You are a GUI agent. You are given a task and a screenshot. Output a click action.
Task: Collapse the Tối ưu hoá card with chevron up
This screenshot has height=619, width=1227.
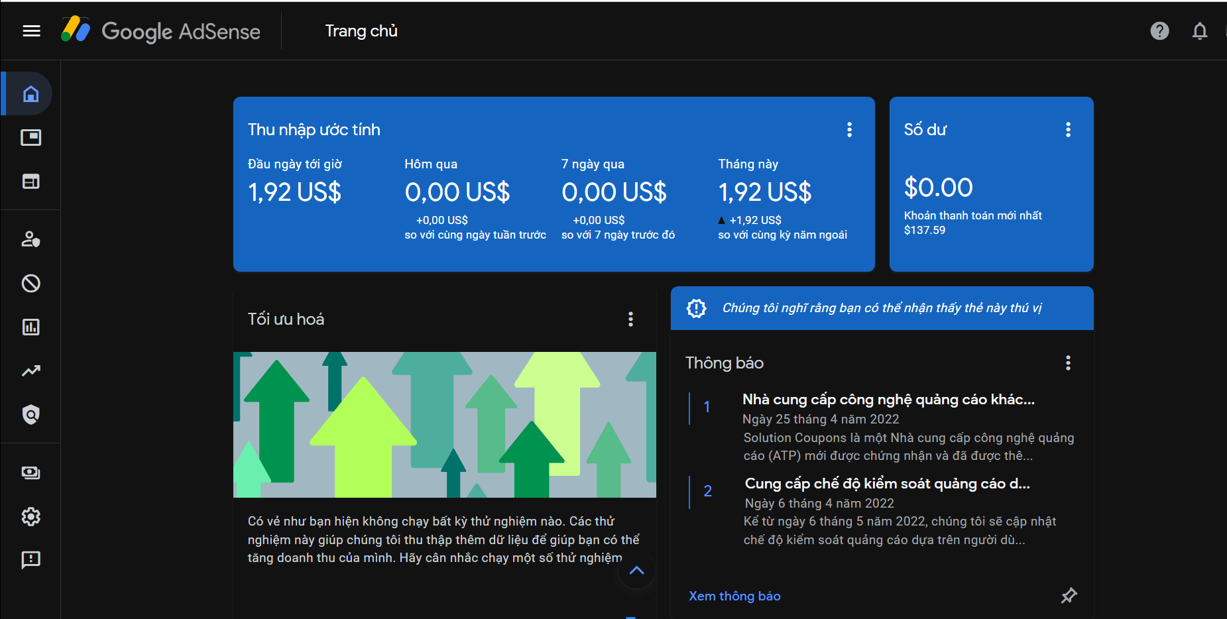[x=636, y=571]
